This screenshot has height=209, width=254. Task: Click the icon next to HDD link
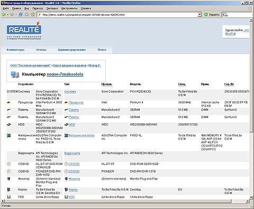[66, 125]
